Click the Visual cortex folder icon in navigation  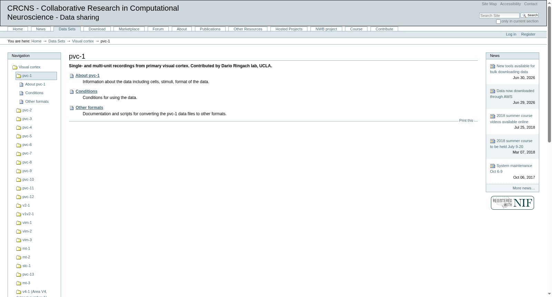[15, 67]
